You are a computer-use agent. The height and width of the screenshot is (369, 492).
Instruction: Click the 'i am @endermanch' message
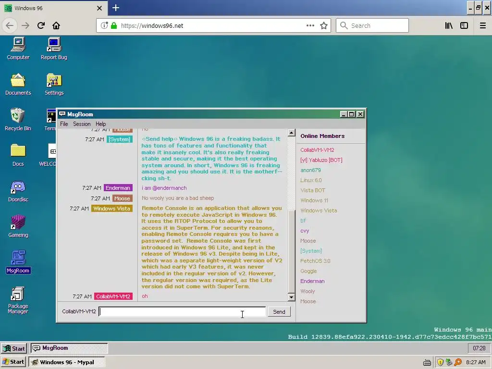pyautogui.click(x=164, y=188)
